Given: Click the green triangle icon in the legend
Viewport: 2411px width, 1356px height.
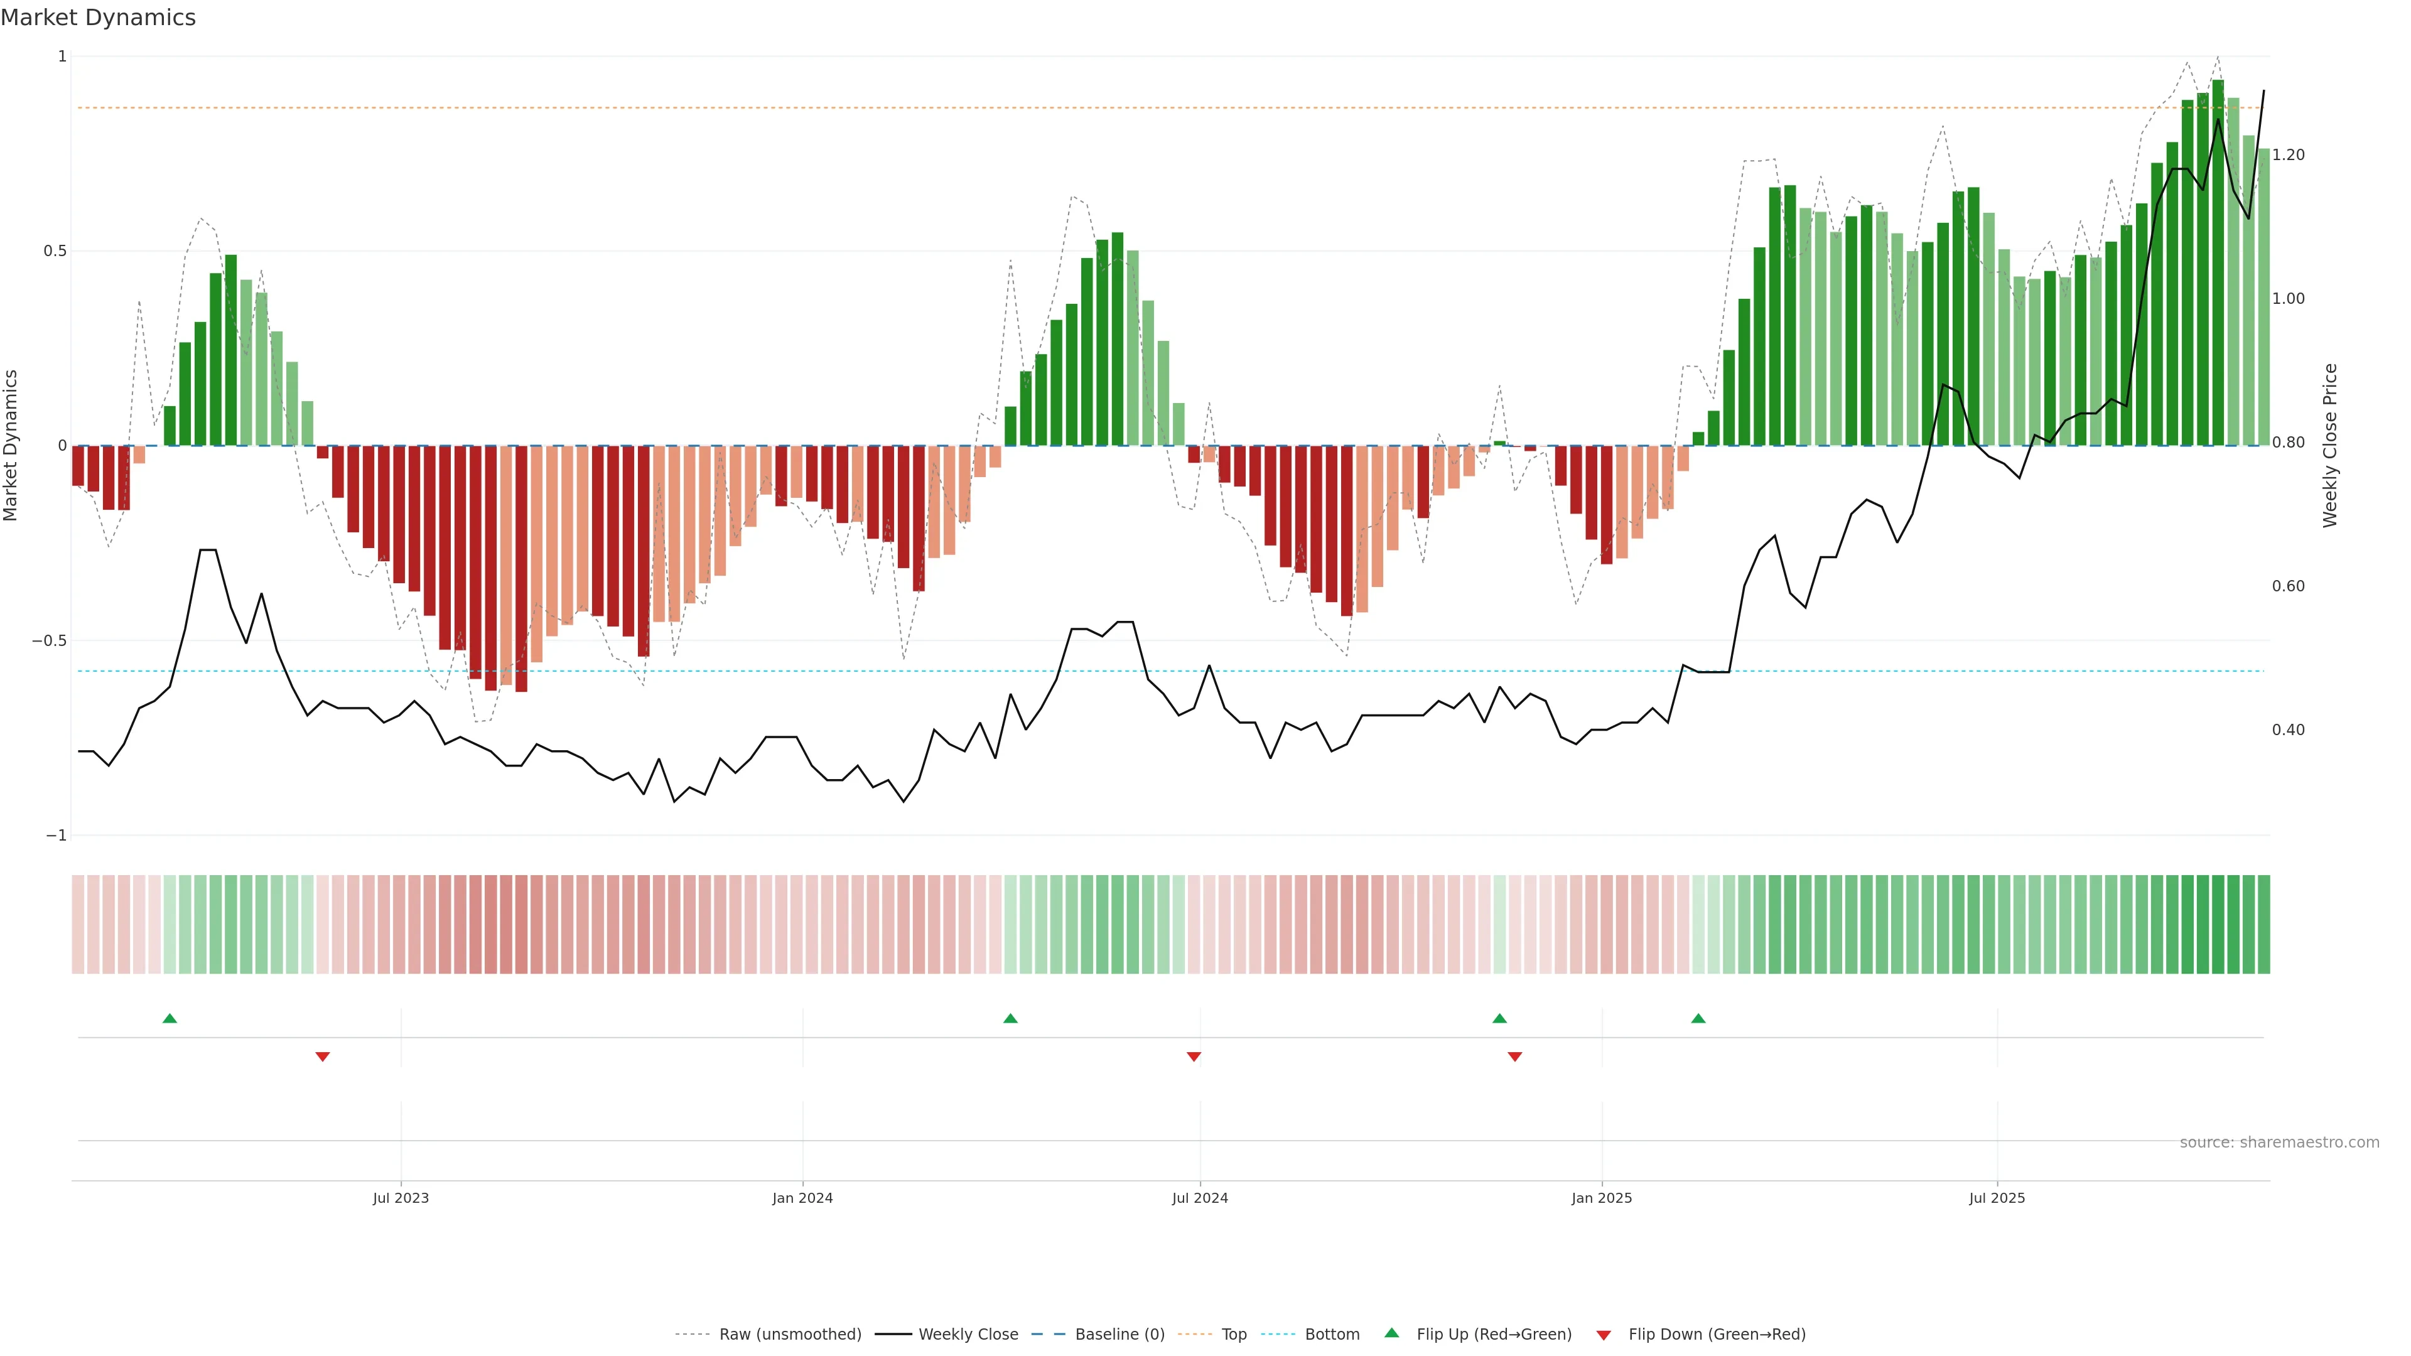Looking at the screenshot, I should click(1392, 1333).
